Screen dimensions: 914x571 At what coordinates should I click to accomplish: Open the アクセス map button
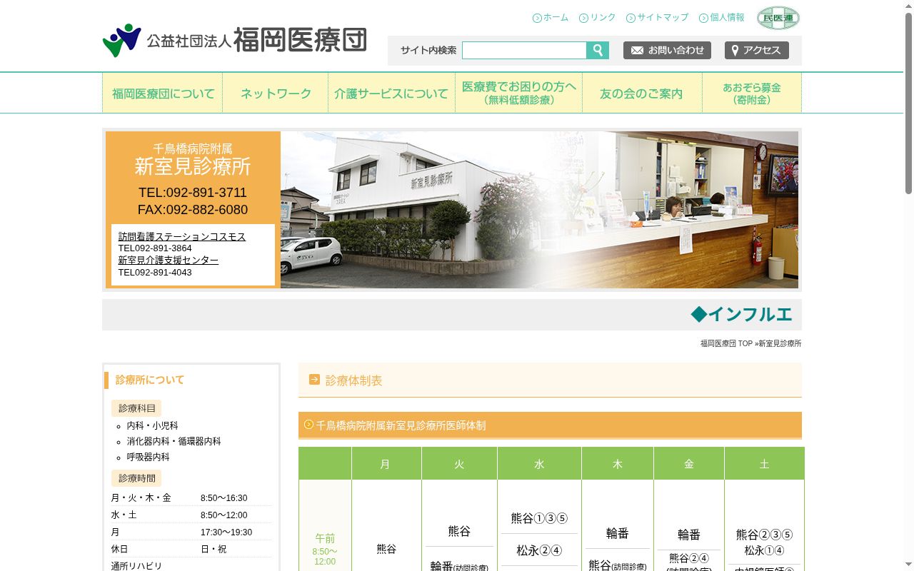[x=757, y=50]
